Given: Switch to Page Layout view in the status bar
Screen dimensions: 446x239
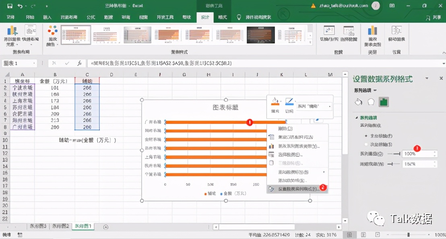Looking at the screenshot, I should [363, 235].
